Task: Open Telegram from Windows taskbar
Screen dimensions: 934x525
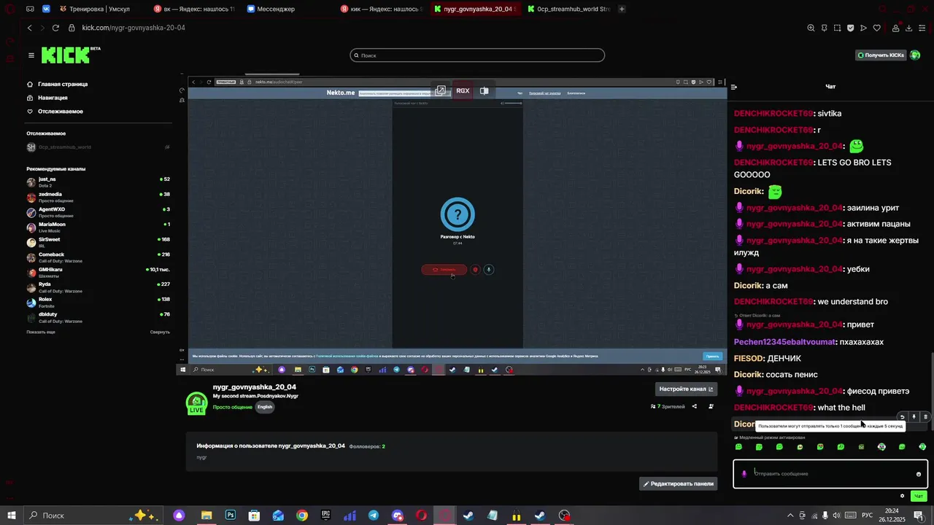Action: (374, 516)
